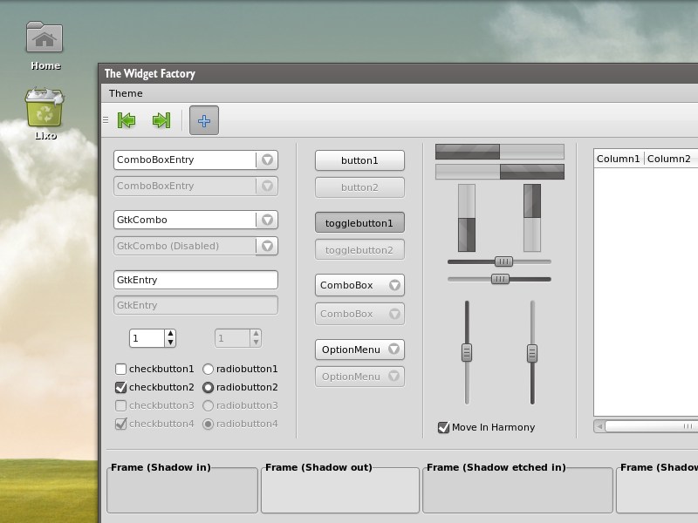Click The Widget Factory title bar
Viewport: 698px width, 523px height.
click(x=399, y=73)
